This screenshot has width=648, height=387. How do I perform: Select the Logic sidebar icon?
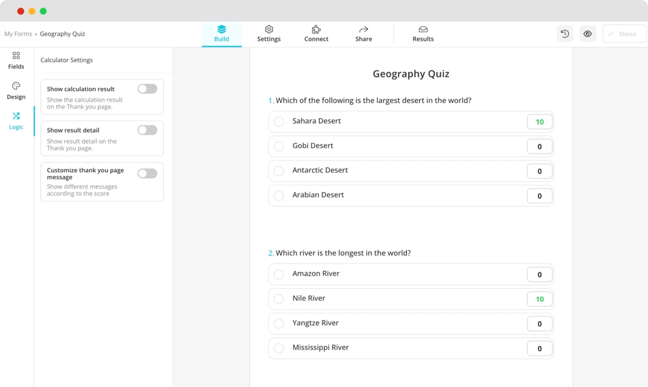tap(16, 120)
